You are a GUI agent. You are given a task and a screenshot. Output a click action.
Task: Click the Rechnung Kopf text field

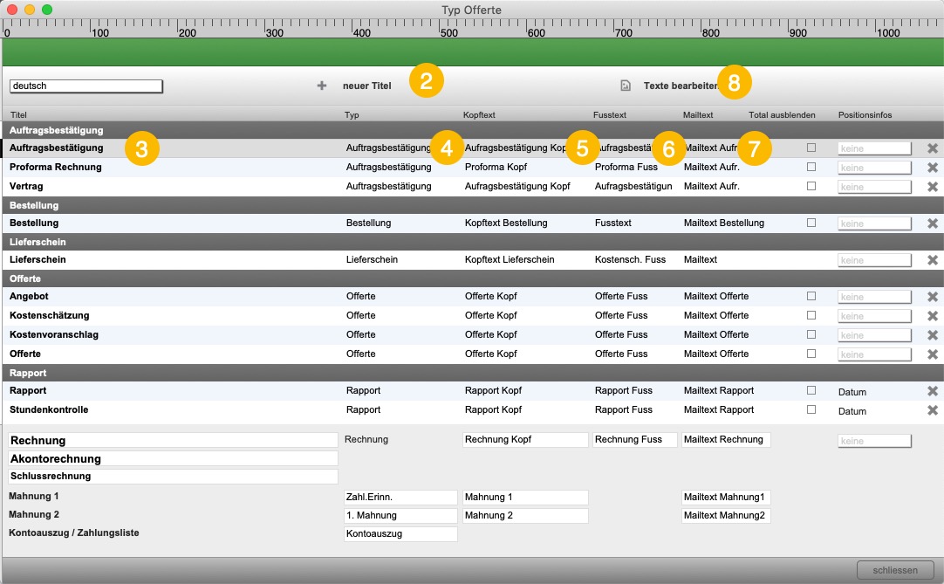coord(525,440)
